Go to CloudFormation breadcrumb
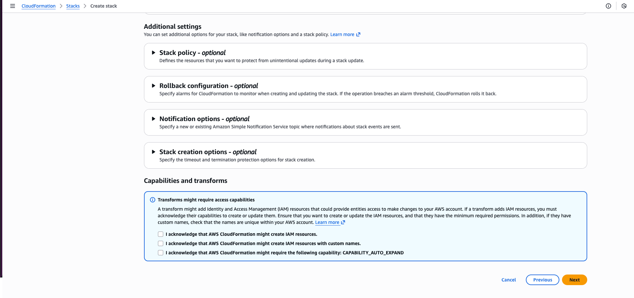Image resolution: width=634 pixels, height=298 pixels. click(38, 6)
